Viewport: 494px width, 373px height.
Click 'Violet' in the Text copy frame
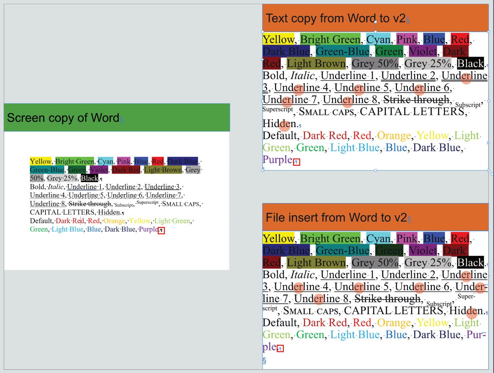423,51
